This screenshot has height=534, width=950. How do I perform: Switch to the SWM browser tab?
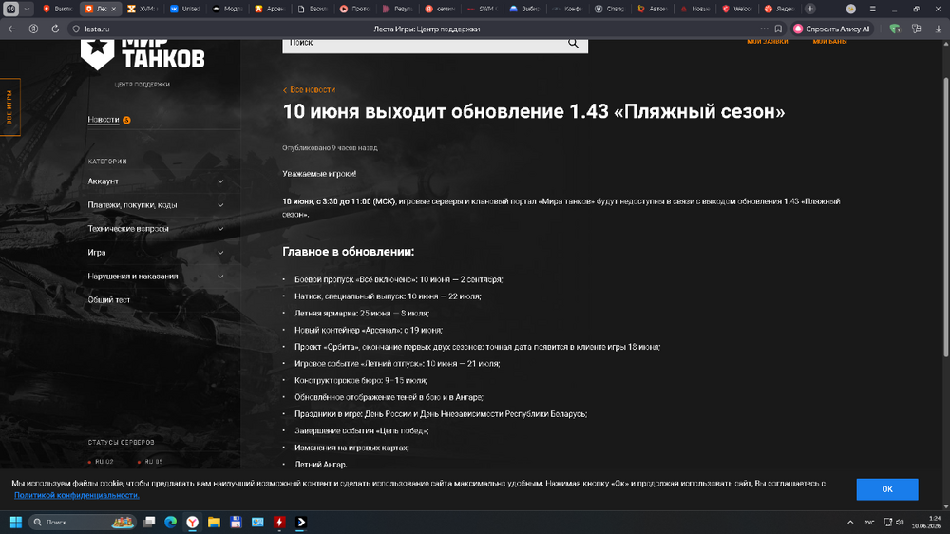tap(482, 9)
